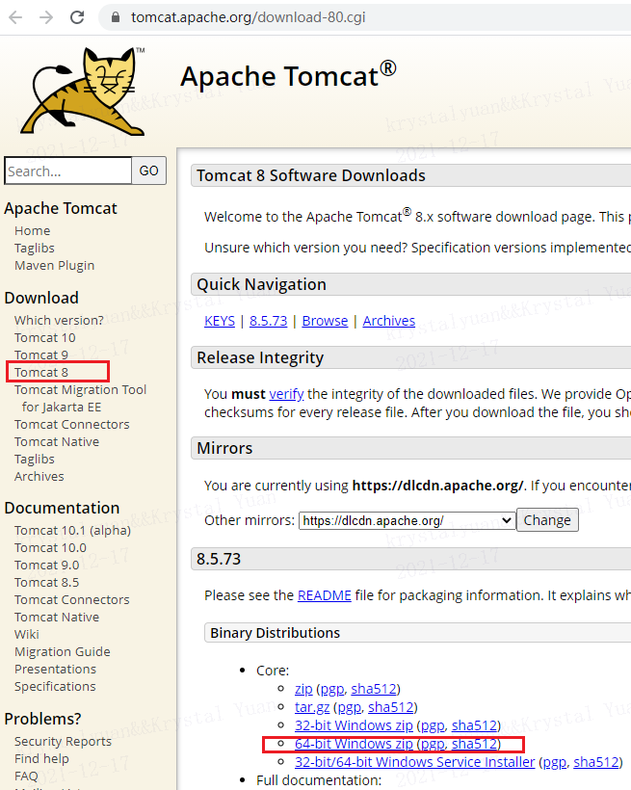Open pgp signature for Windows Service Installer

click(555, 763)
